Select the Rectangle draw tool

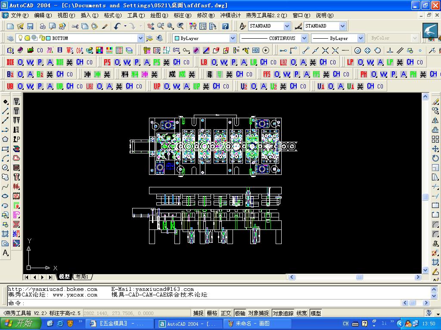pos(5,149)
